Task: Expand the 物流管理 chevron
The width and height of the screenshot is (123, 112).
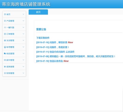Action: click(x=23, y=53)
